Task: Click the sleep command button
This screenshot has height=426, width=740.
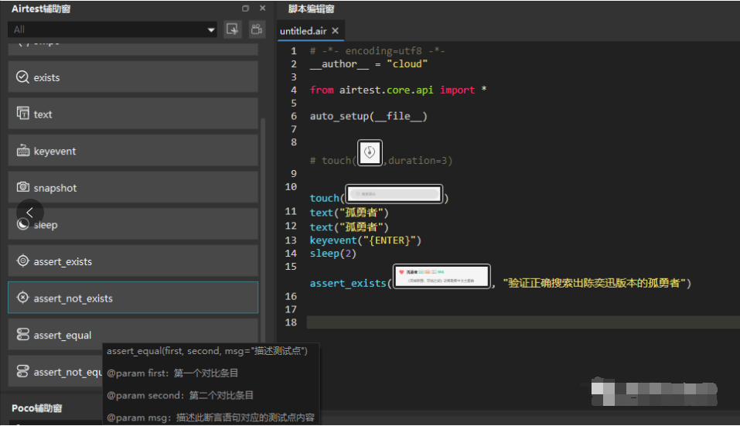Action: pyautogui.click(x=133, y=224)
